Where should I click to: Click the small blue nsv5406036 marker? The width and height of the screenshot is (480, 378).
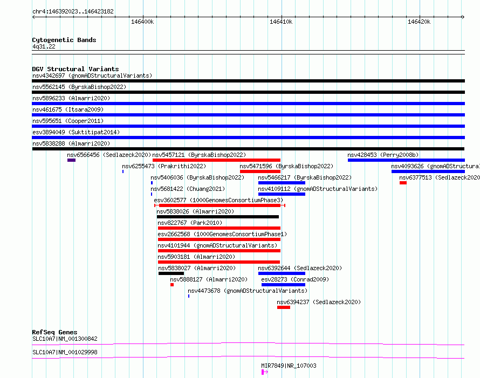point(152,183)
